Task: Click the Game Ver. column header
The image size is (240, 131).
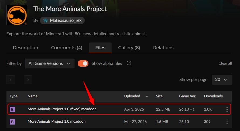Action: [188, 96]
